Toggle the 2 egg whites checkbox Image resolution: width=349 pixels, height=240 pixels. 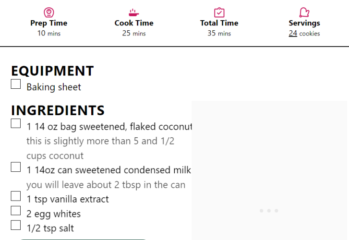tap(16, 211)
